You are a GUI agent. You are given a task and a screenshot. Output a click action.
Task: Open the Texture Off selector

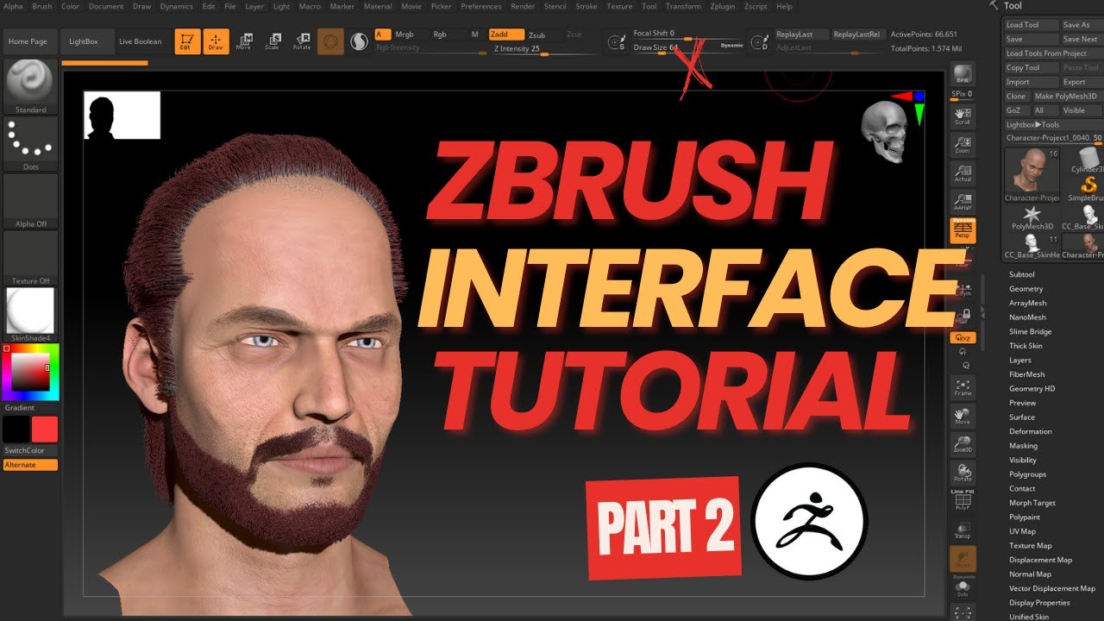30,257
